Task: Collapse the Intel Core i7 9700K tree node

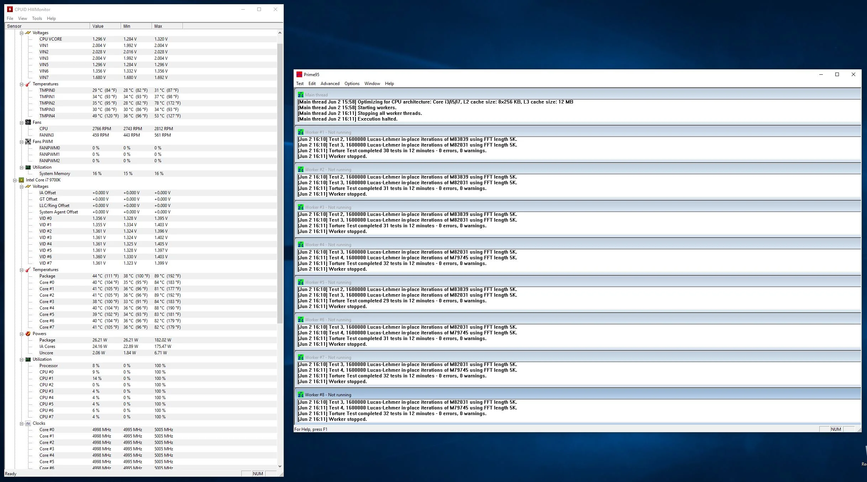Action: [x=15, y=180]
